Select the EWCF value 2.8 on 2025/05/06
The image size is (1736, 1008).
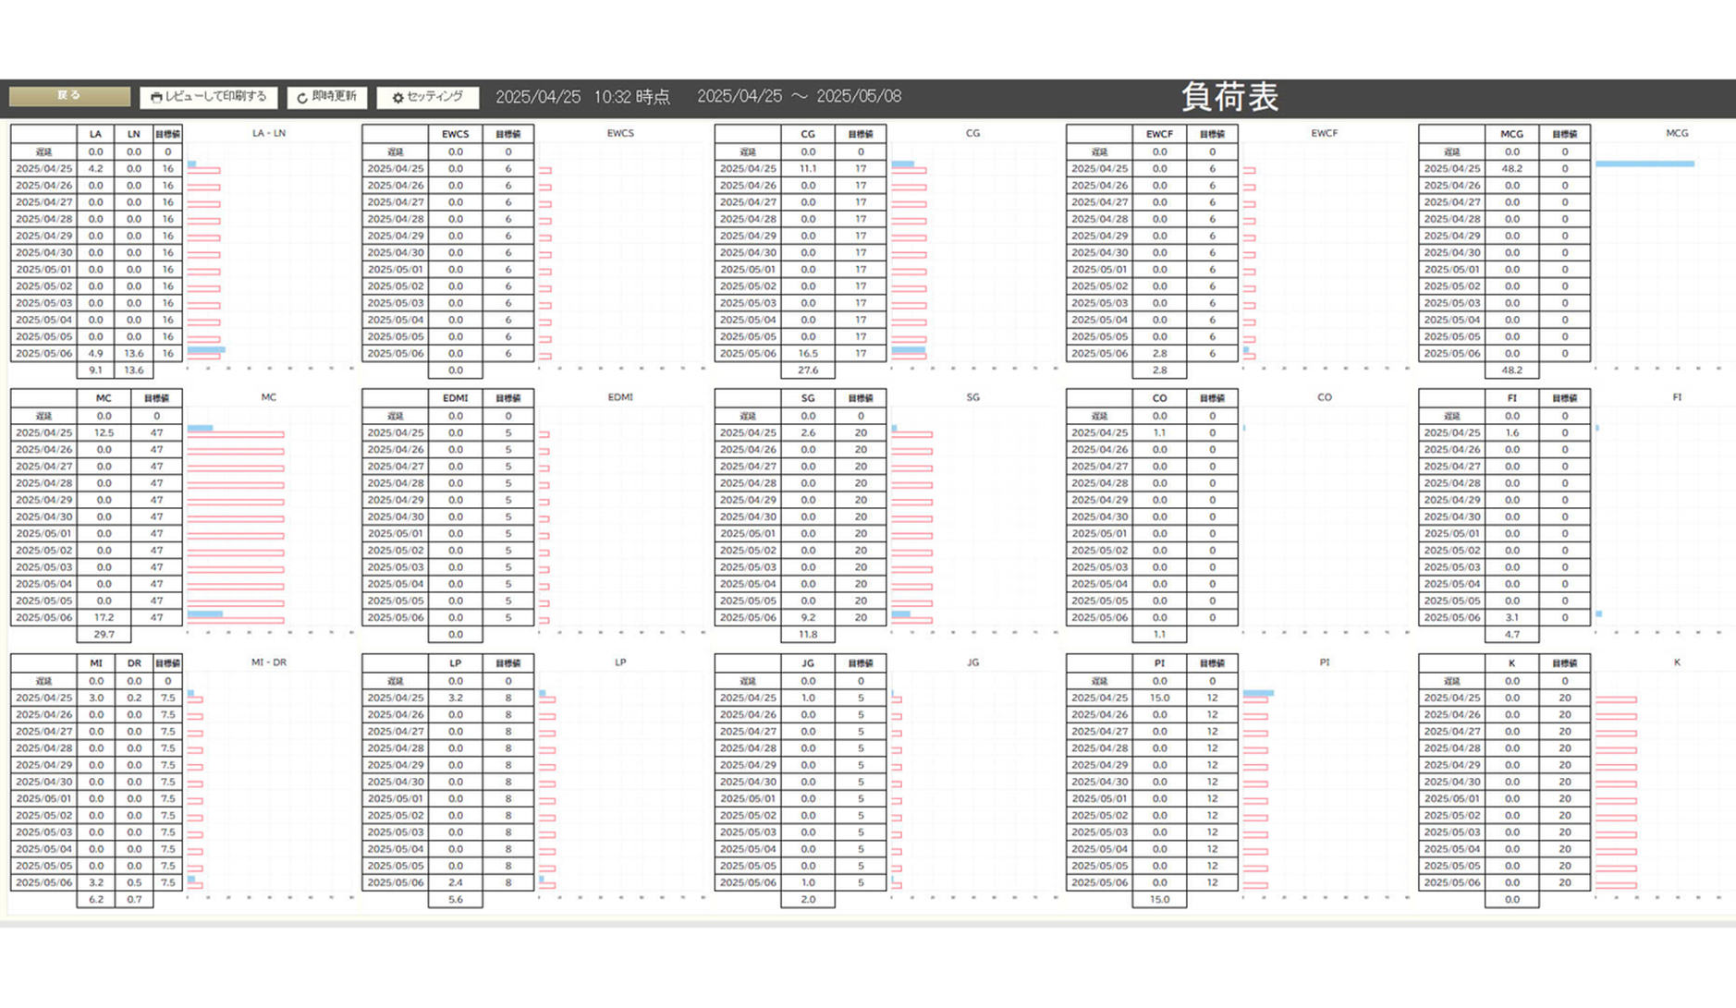coord(1159,353)
